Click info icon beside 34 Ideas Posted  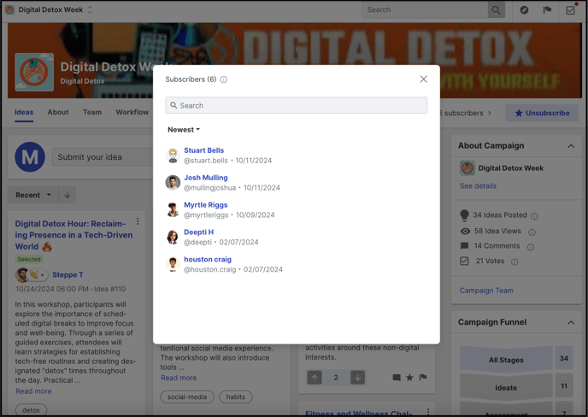[x=534, y=216]
